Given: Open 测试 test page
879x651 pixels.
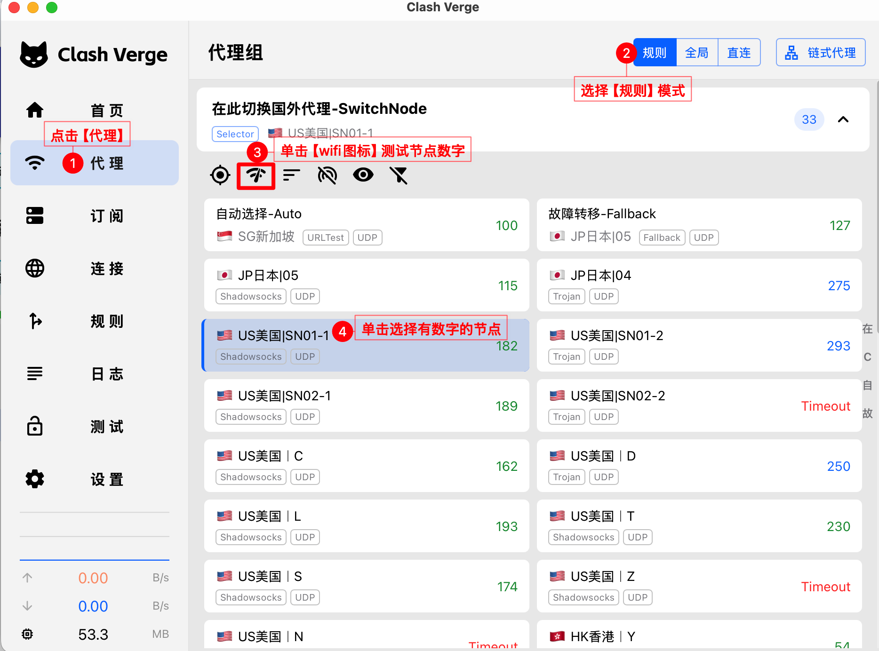Looking at the screenshot, I should pos(95,427).
